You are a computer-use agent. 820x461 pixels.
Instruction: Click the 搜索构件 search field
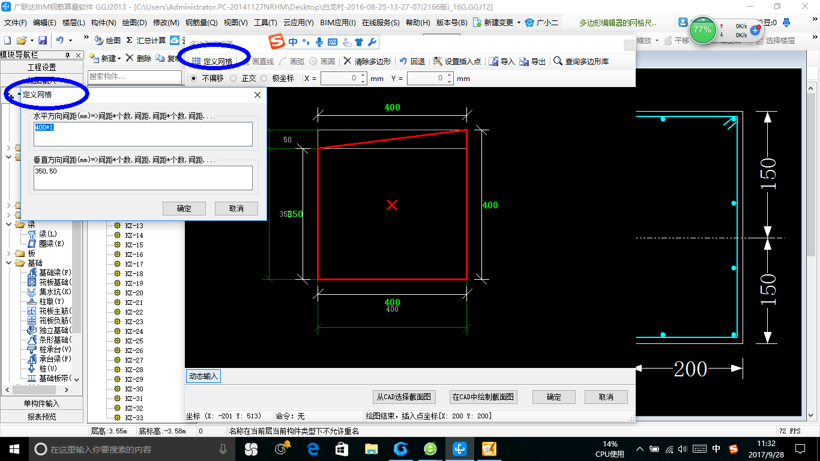134,77
